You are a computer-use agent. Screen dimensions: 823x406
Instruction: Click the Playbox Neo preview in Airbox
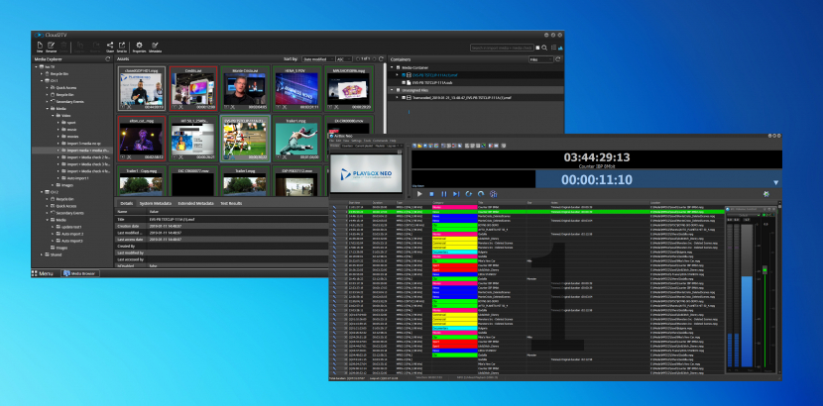point(366,173)
